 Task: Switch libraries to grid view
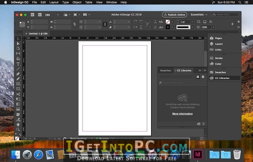(198, 77)
